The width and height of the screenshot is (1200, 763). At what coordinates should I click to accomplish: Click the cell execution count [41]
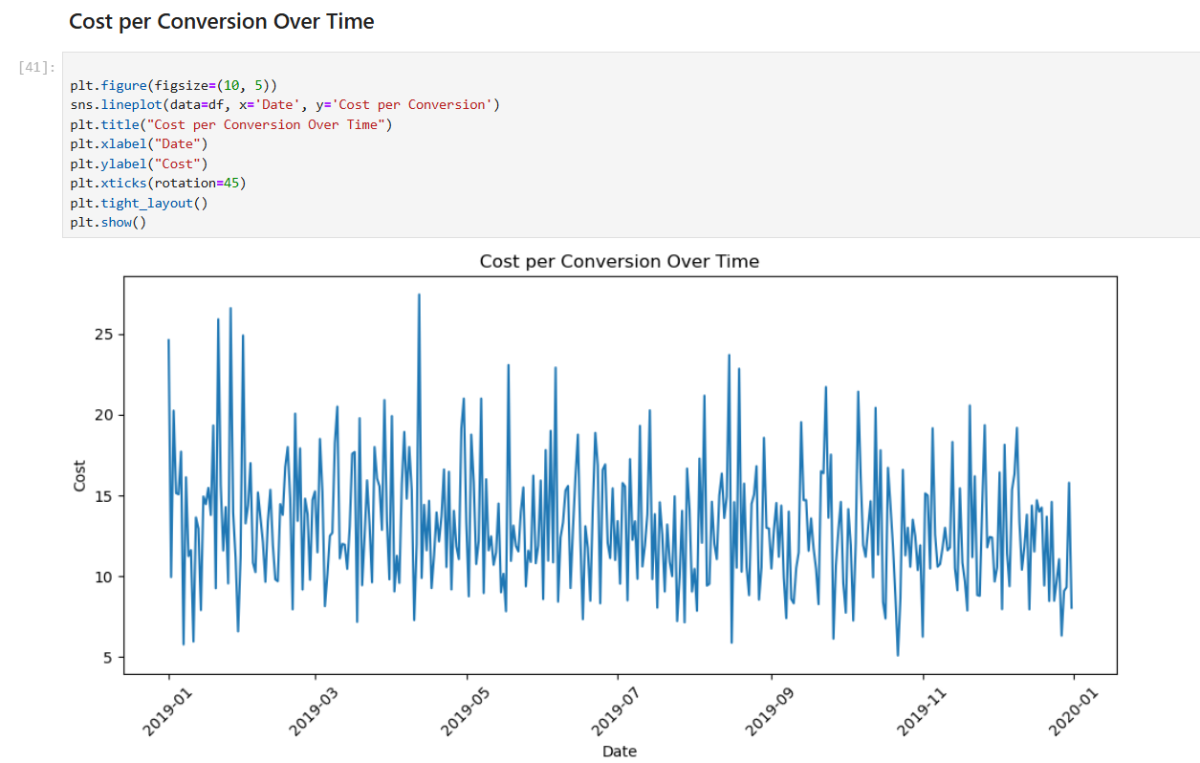point(32,65)
